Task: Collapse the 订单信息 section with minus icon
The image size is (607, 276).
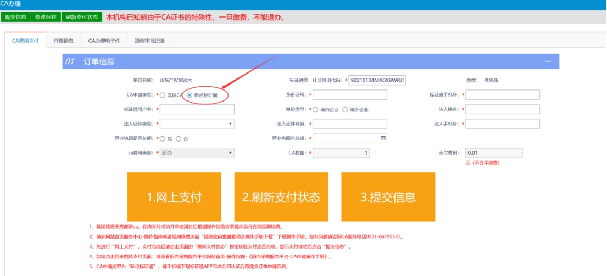Action: pos(547,61)
